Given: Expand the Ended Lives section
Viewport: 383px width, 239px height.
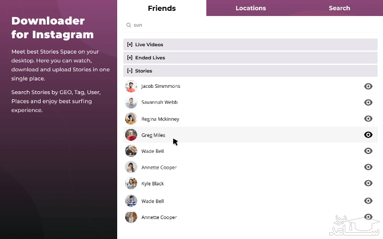Looking at the screenshot, I should click(x=130, y=58).
